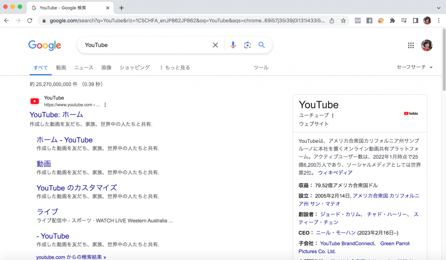The image size is (446, 260).
Task: Open the ライブ sitelink
Action: pos(47,212)
